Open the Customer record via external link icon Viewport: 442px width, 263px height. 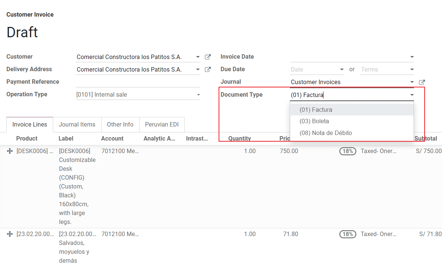coord(207,57)
